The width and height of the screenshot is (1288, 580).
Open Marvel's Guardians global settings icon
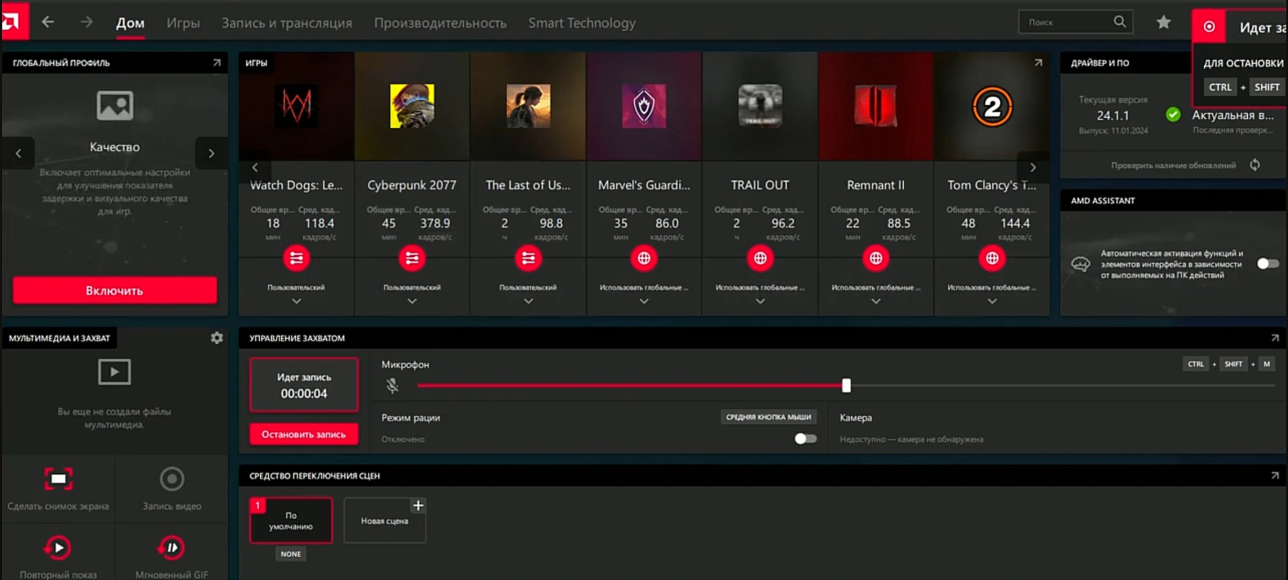pos(644,258)
